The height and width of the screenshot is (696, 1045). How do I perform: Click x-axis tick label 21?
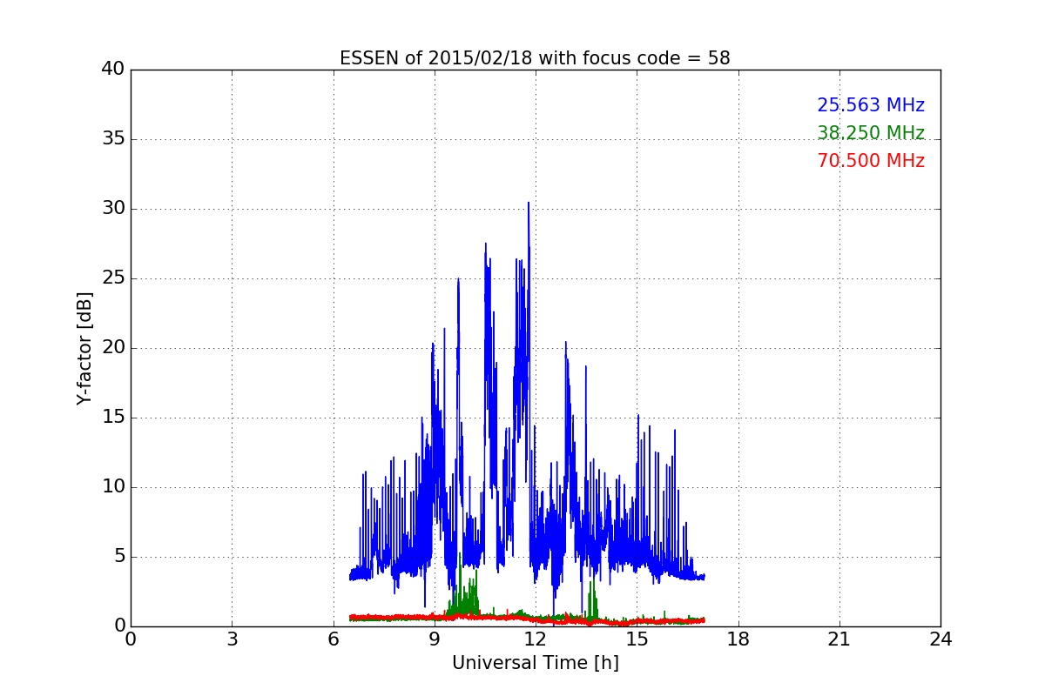point(839,639)
